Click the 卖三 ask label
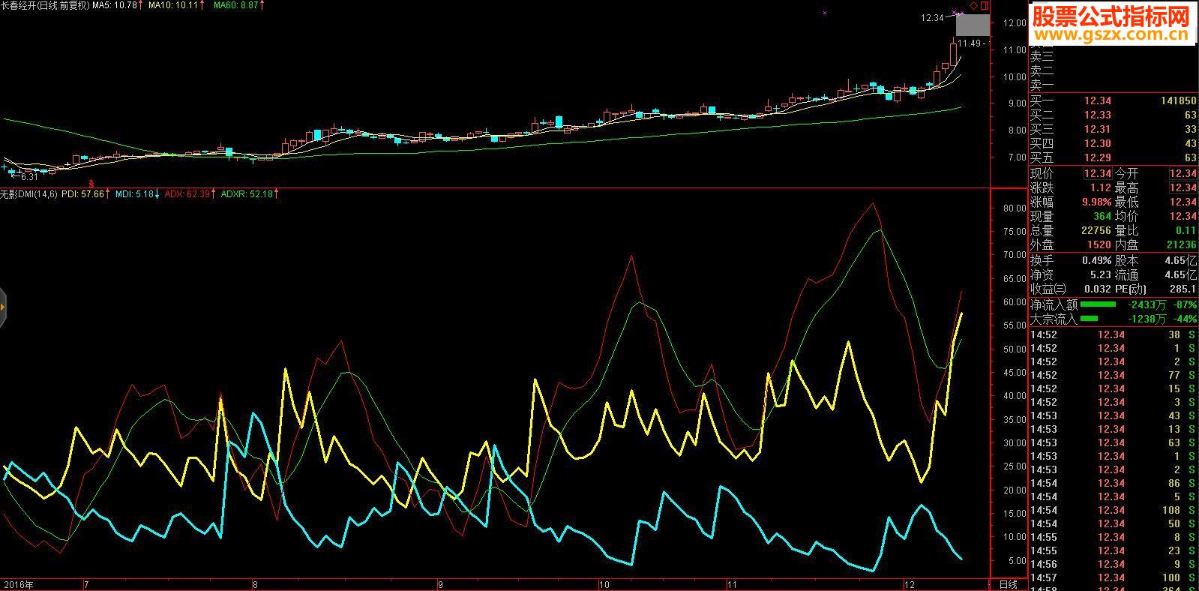This screenshot has width=1199, height=591. (1042, 57)
